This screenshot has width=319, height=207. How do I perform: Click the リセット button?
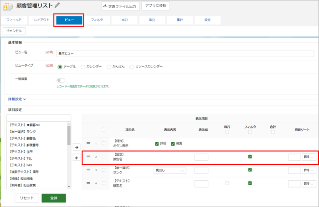coord(27,198)
